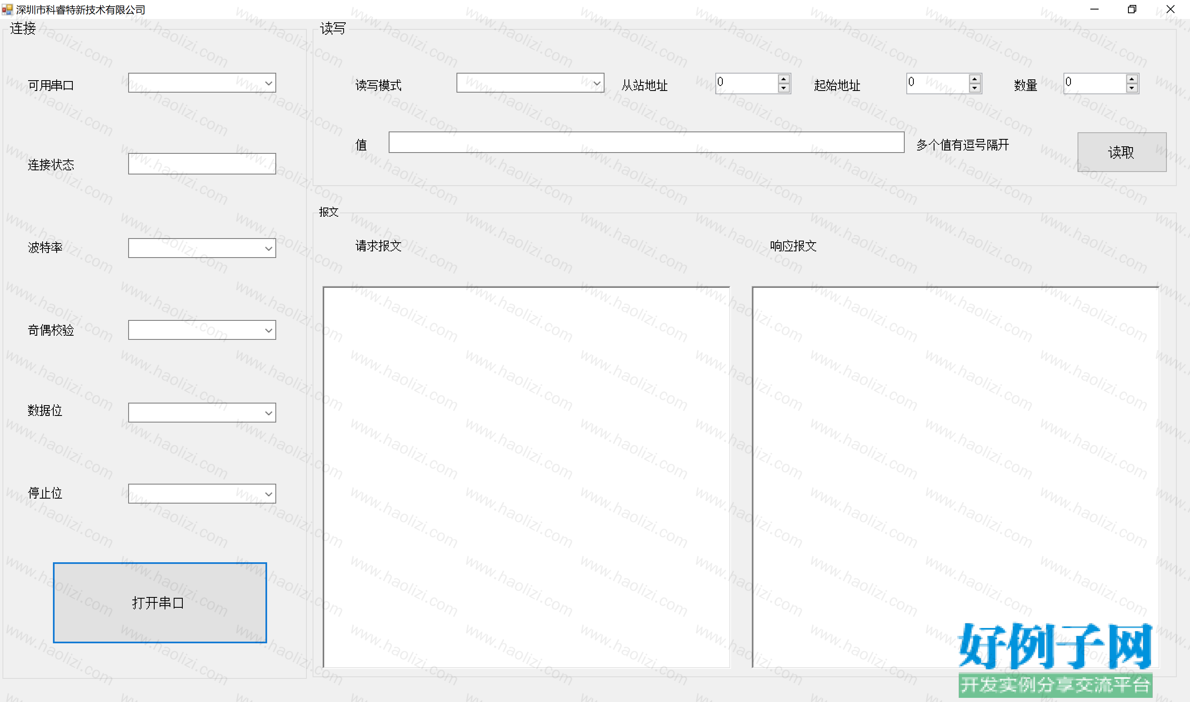Click the 可用串口 label
Viewport: 1190px width, 702px height.
coord(51,86)
